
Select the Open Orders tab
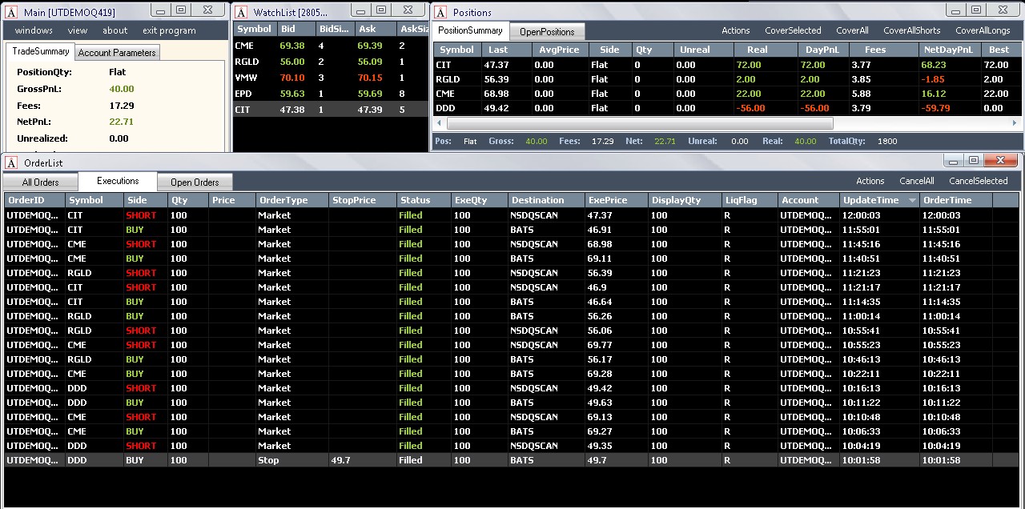[x=195, y=182]
